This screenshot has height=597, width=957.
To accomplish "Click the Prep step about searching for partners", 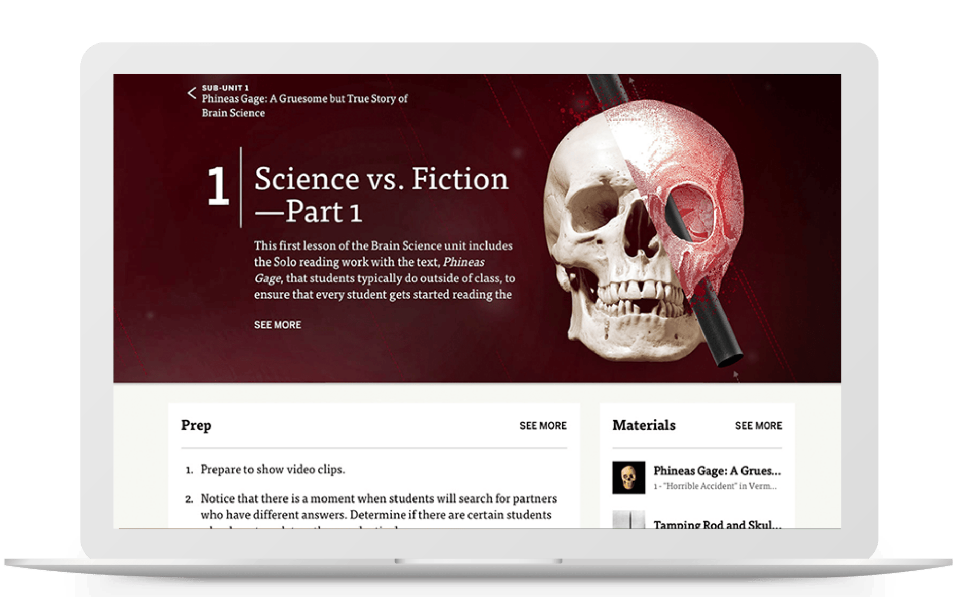I will [378, 507].
